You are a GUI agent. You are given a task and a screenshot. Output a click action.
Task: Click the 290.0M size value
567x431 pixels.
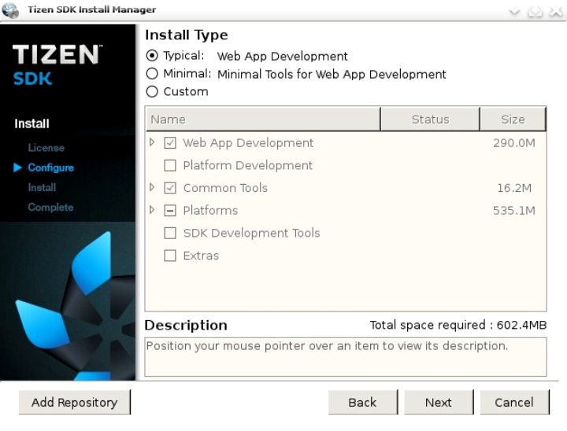[513, 142]
